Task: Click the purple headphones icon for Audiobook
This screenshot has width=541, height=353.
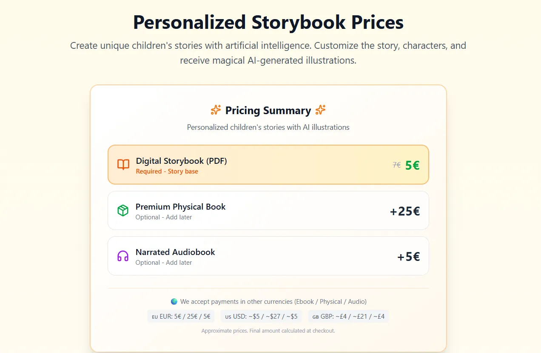Action: [x=123, y=256]
